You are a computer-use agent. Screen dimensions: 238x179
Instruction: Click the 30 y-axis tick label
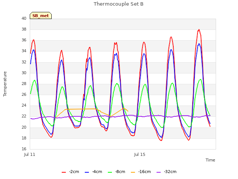point(24,73)
